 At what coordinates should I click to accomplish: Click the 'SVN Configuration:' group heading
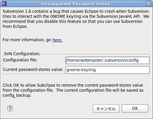click(x=22, y=54)
